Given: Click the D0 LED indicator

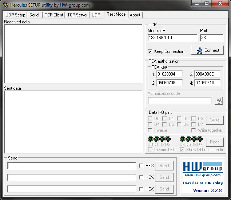Looking at the screenshot, I should pyautogui.click(x=150, y=139).
